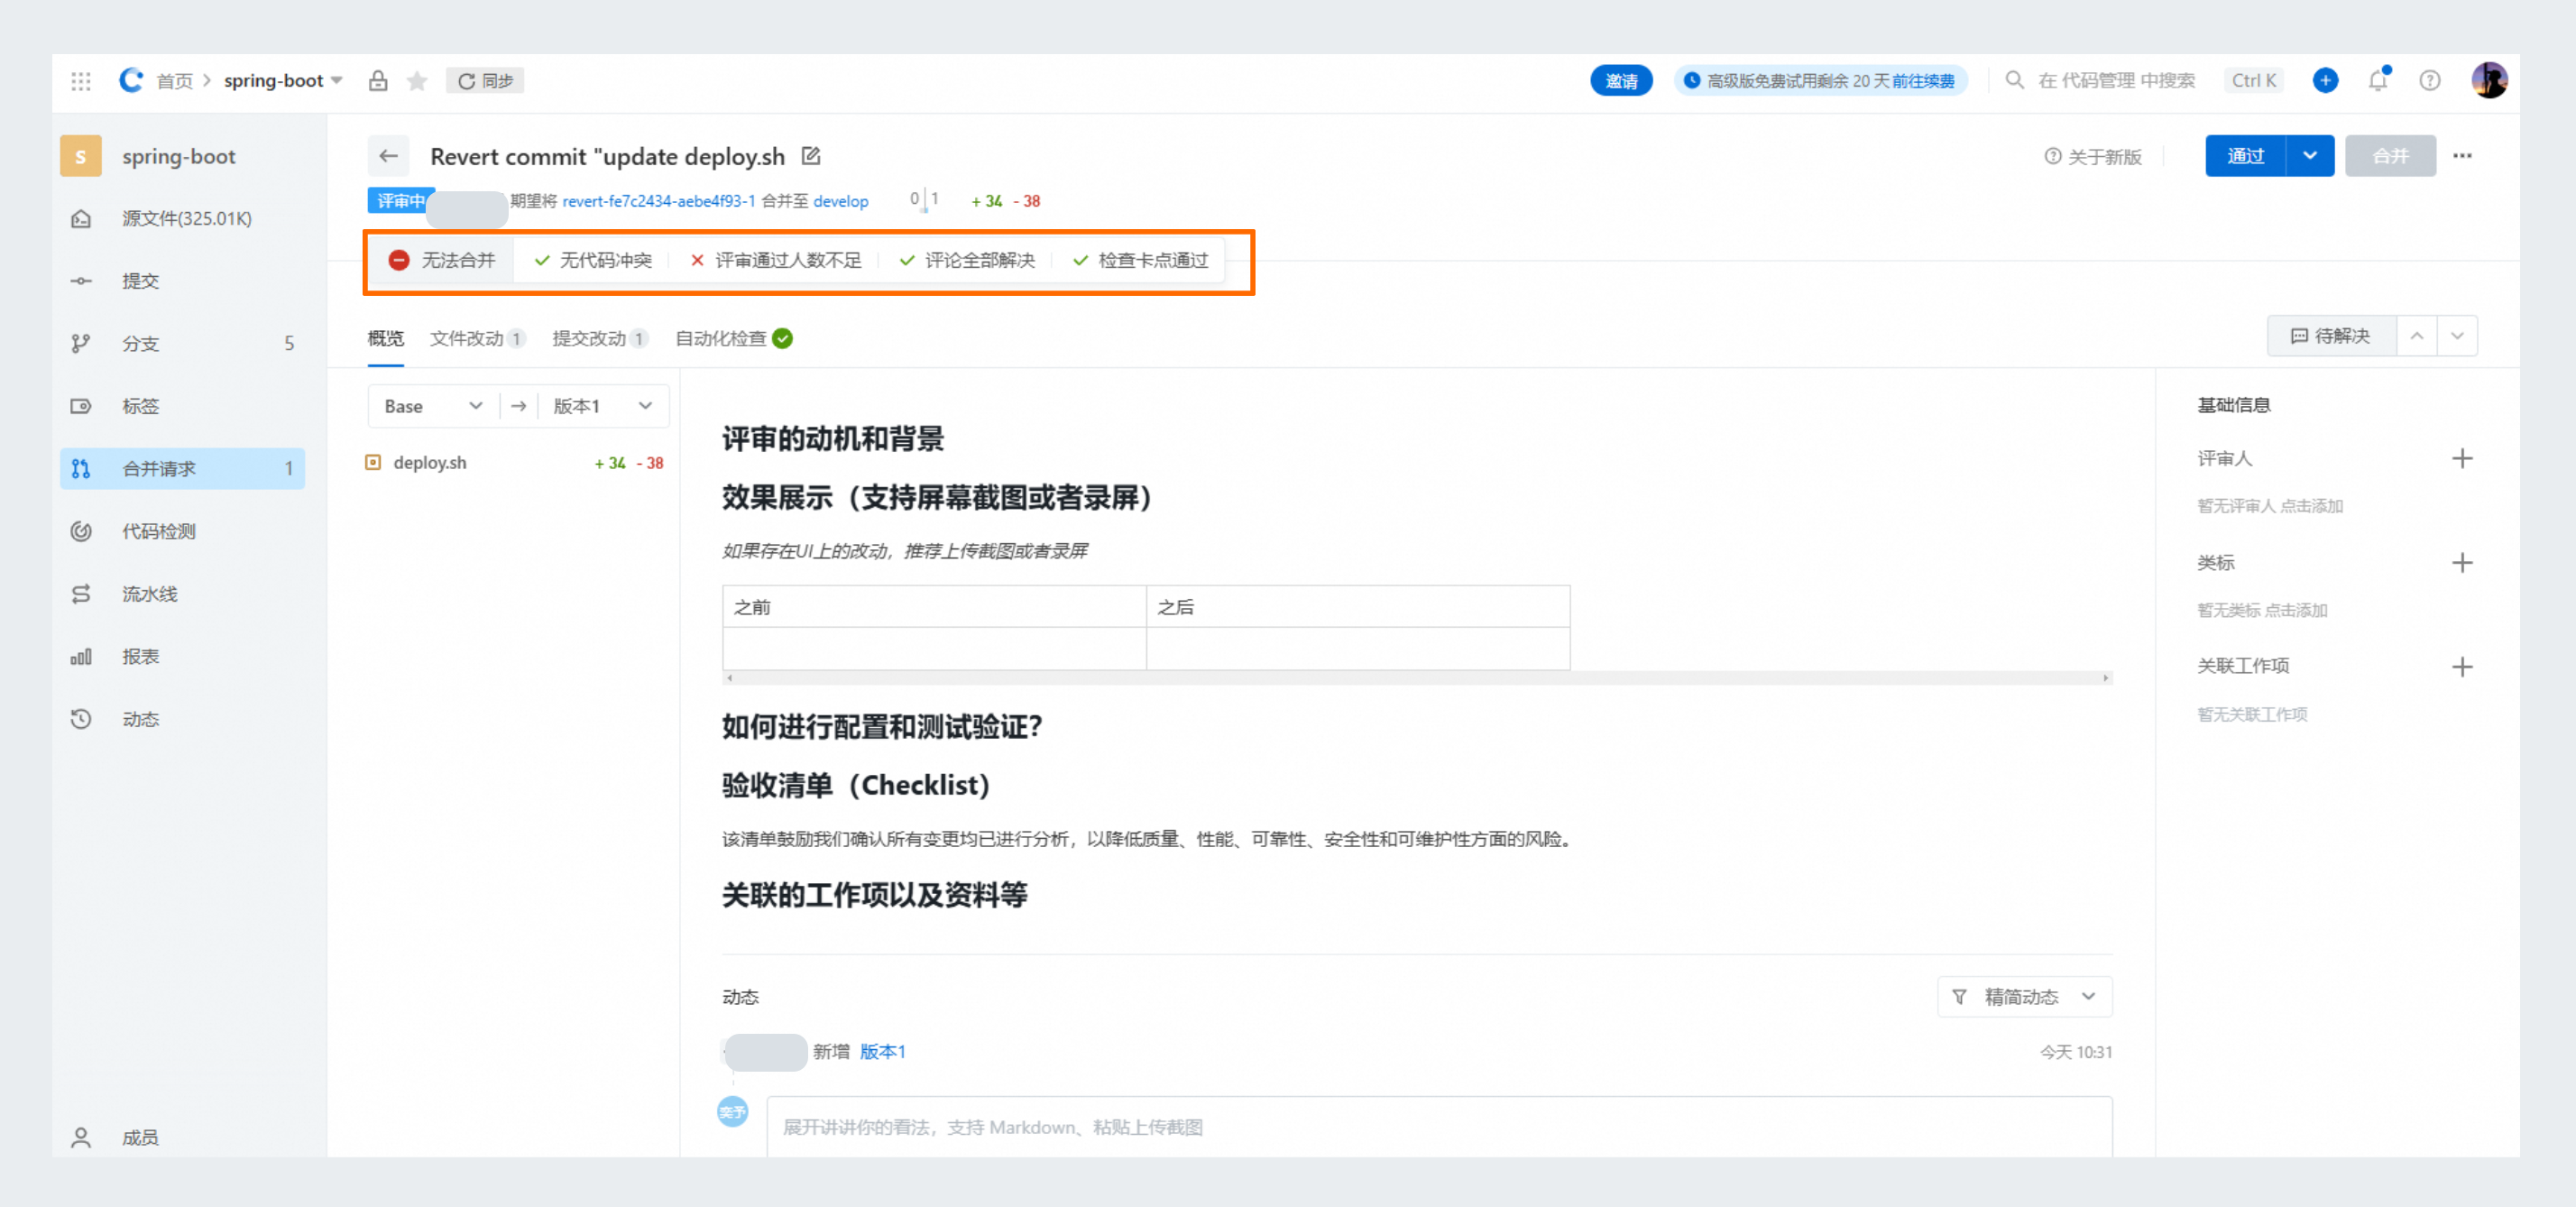Star the spring-boot repository
The height and width of the screenshot is (1207, 2576).
[417, 81]
